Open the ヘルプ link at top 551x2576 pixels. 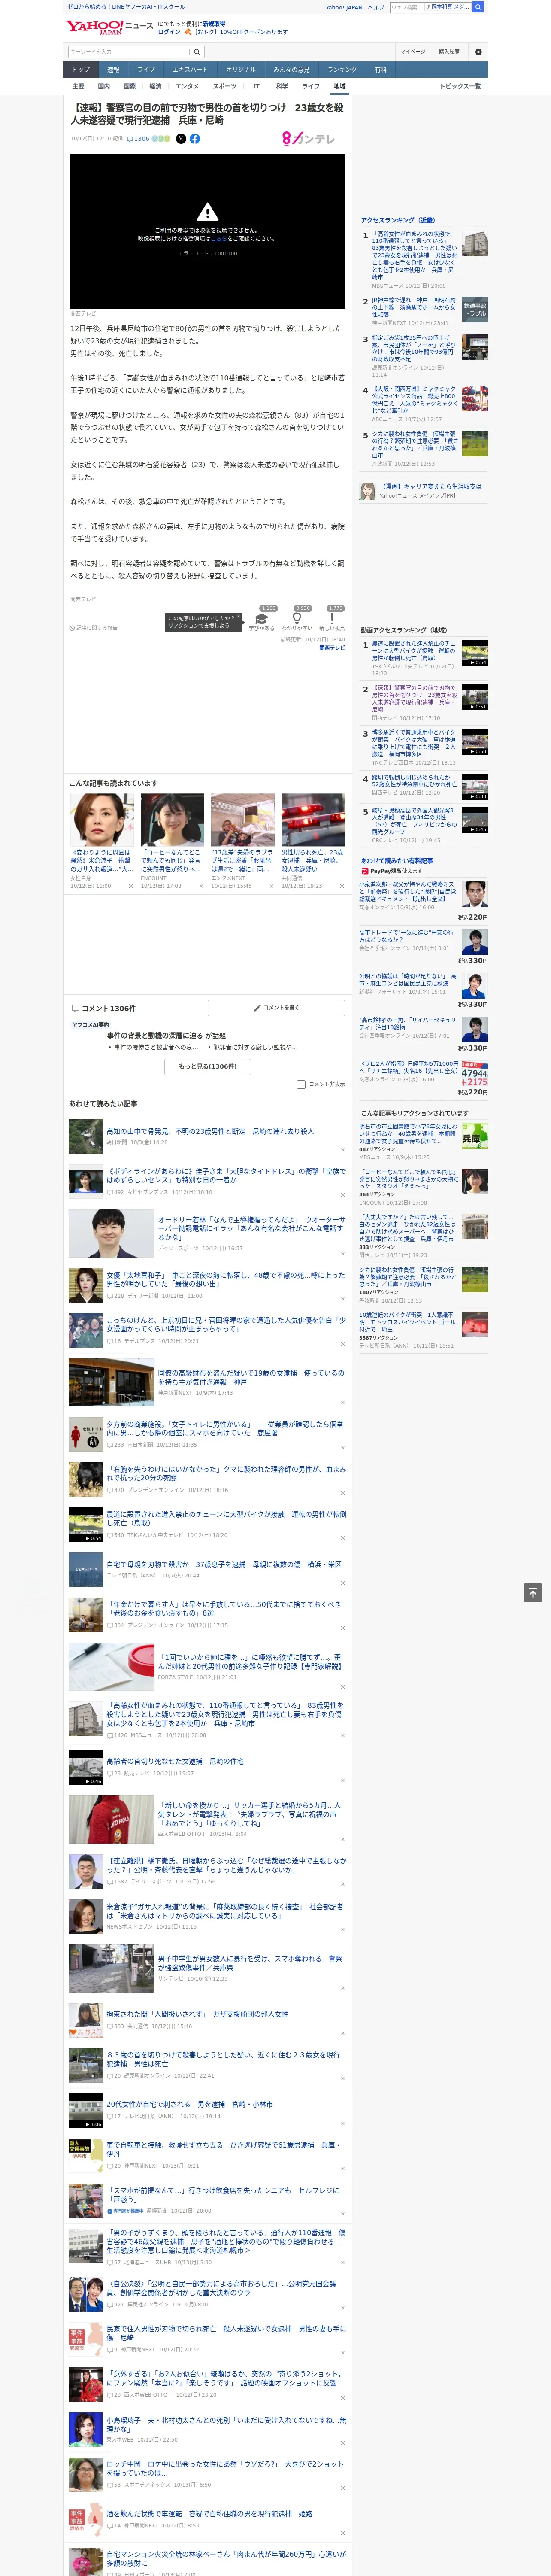375,7
